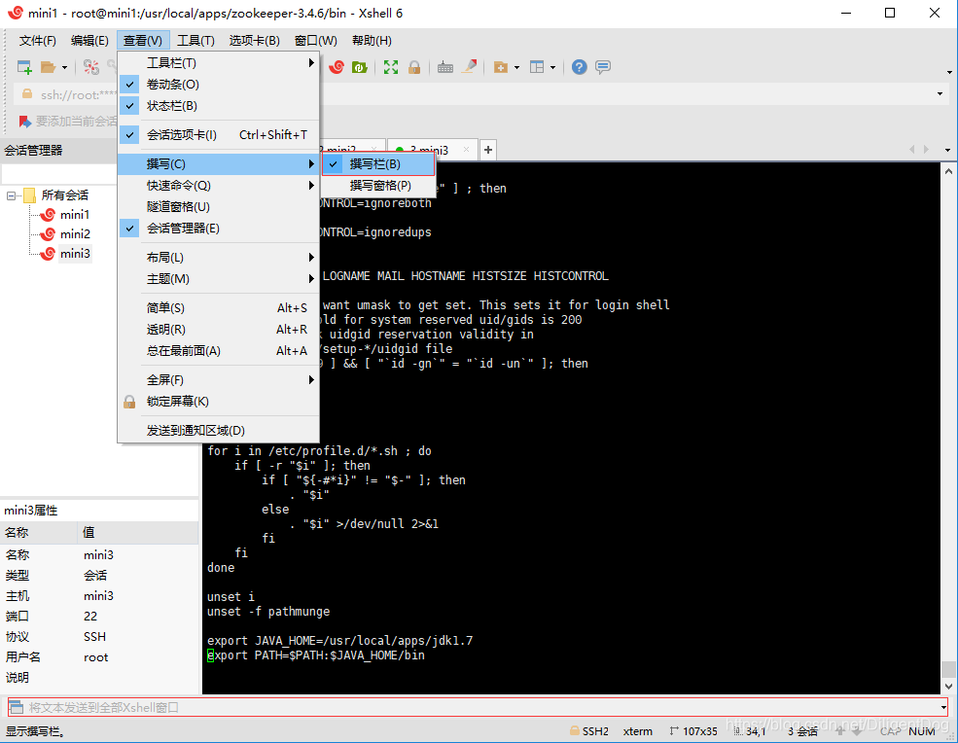Click the new tab plus button
This screenshot has width=958, height=743.
[487, 150]
